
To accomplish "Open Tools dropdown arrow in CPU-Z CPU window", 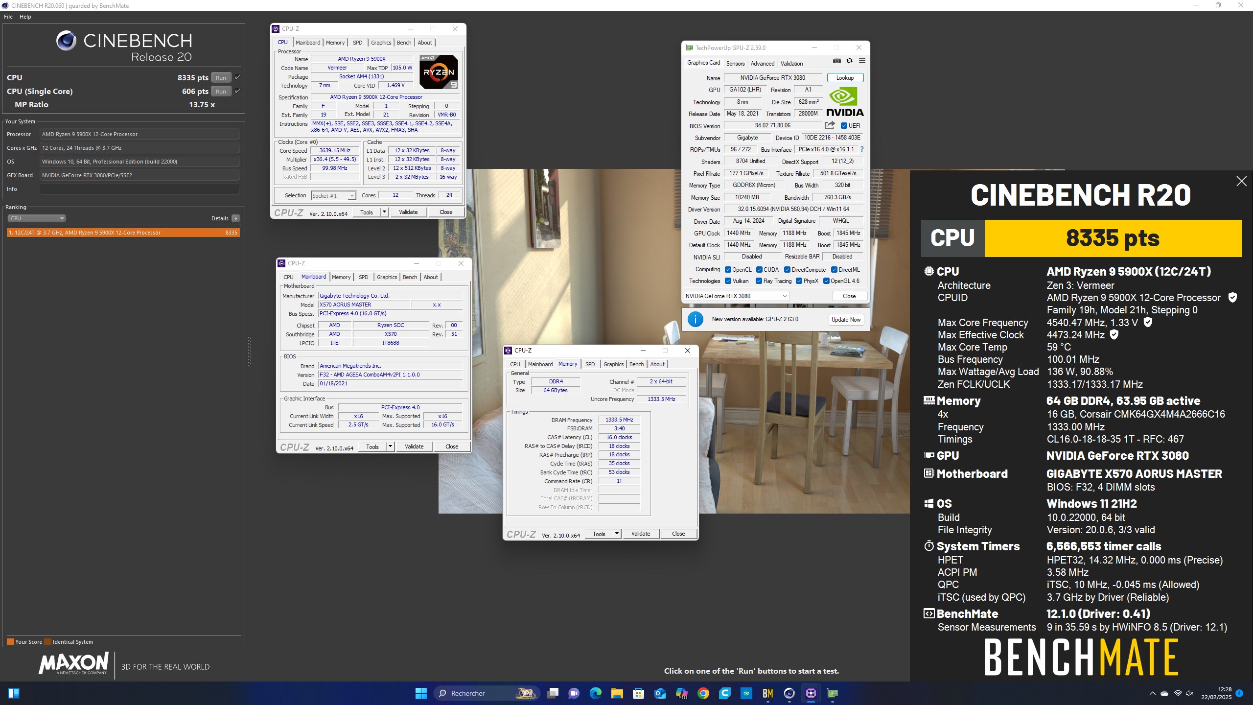I will click(x=385, y=212).
